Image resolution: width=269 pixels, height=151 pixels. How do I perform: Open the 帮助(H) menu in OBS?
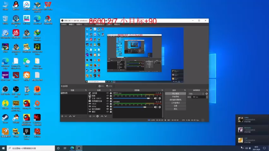click(x=117, y=24)
